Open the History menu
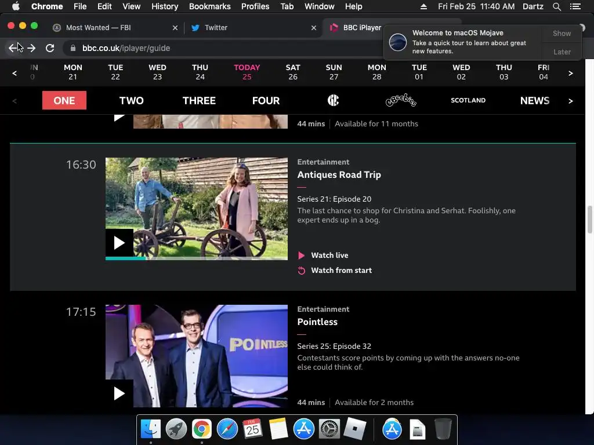This screenshot has height=445, width=594. click(x=165, y=6)
